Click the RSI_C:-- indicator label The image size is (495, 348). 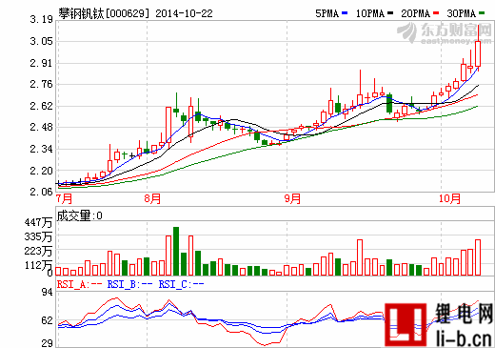point(181,284)
